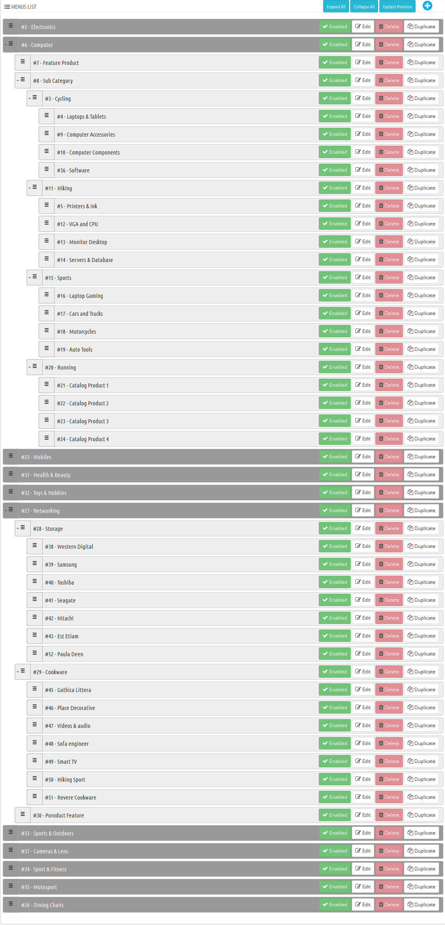
Task: Click the Expand All button
Action: click(336, 7)
